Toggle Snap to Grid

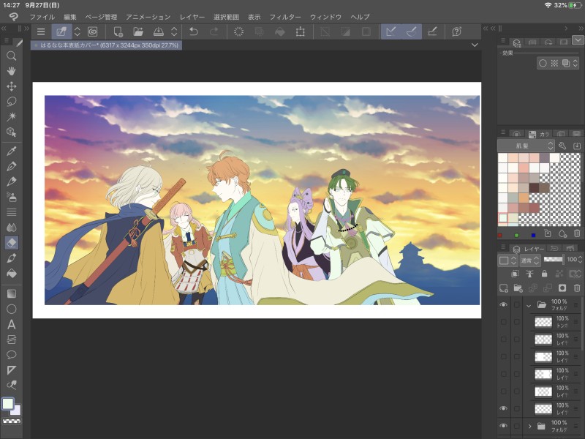(432, 31)
